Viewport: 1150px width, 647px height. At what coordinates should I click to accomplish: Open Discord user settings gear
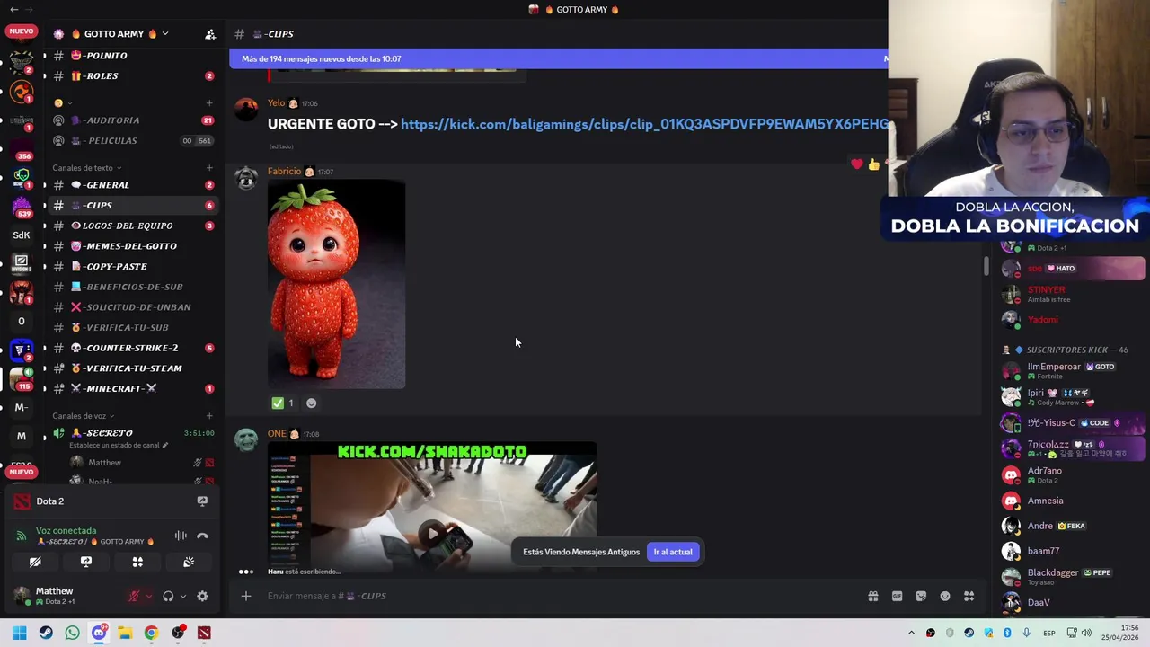pos(202,596)
